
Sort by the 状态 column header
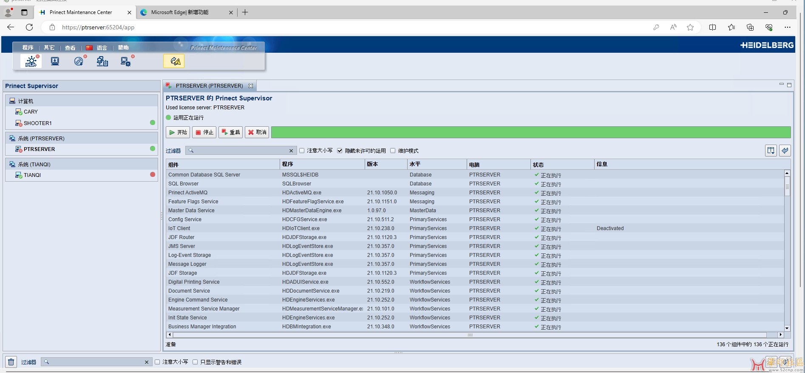(562, 164)
